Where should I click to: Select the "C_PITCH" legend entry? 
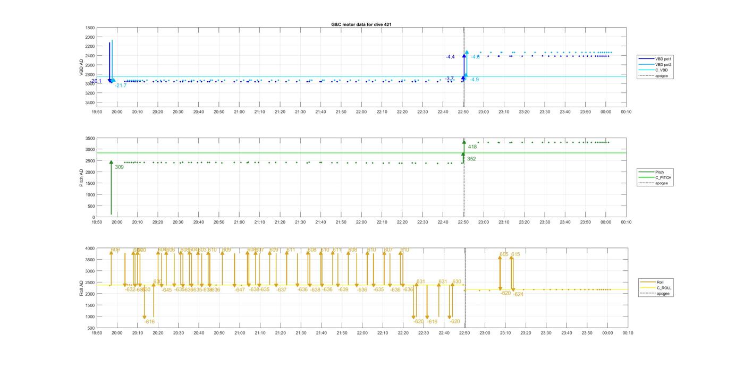655,178
